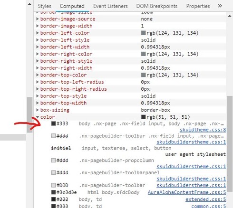Click the border-top-color gray swatch
The width and height of the screenshot is (233, 208).
(143, 75)
